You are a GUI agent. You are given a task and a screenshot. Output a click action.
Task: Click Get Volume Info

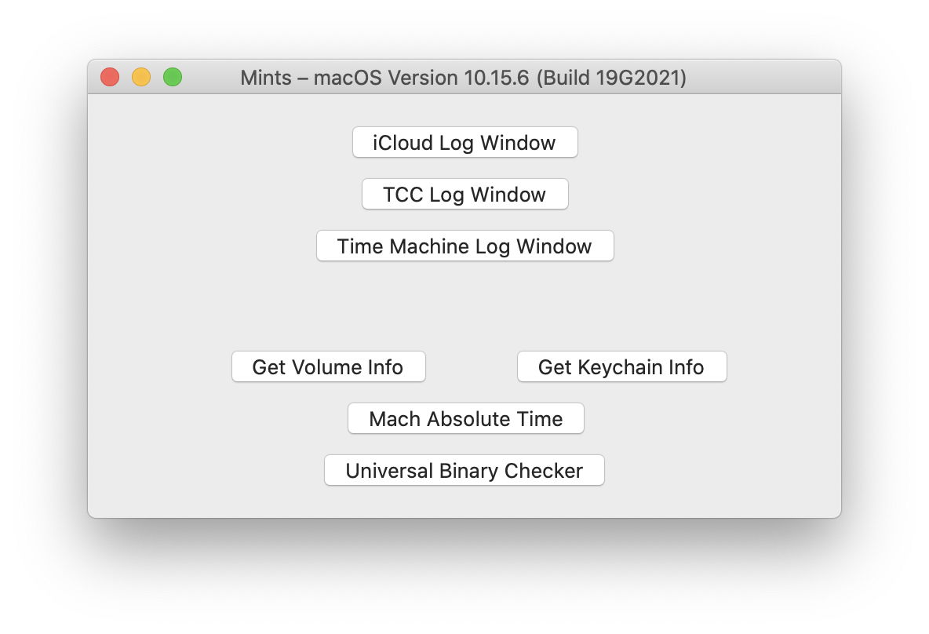[328, 366]
